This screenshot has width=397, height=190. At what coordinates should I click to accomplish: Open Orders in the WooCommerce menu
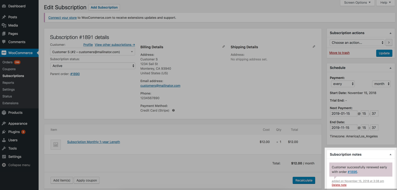tap(8, 62)
